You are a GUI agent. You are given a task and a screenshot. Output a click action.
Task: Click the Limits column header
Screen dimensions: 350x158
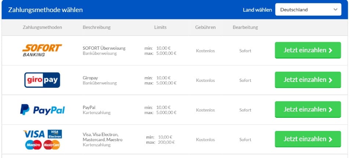pyautogui.click(x=160, y=27)
